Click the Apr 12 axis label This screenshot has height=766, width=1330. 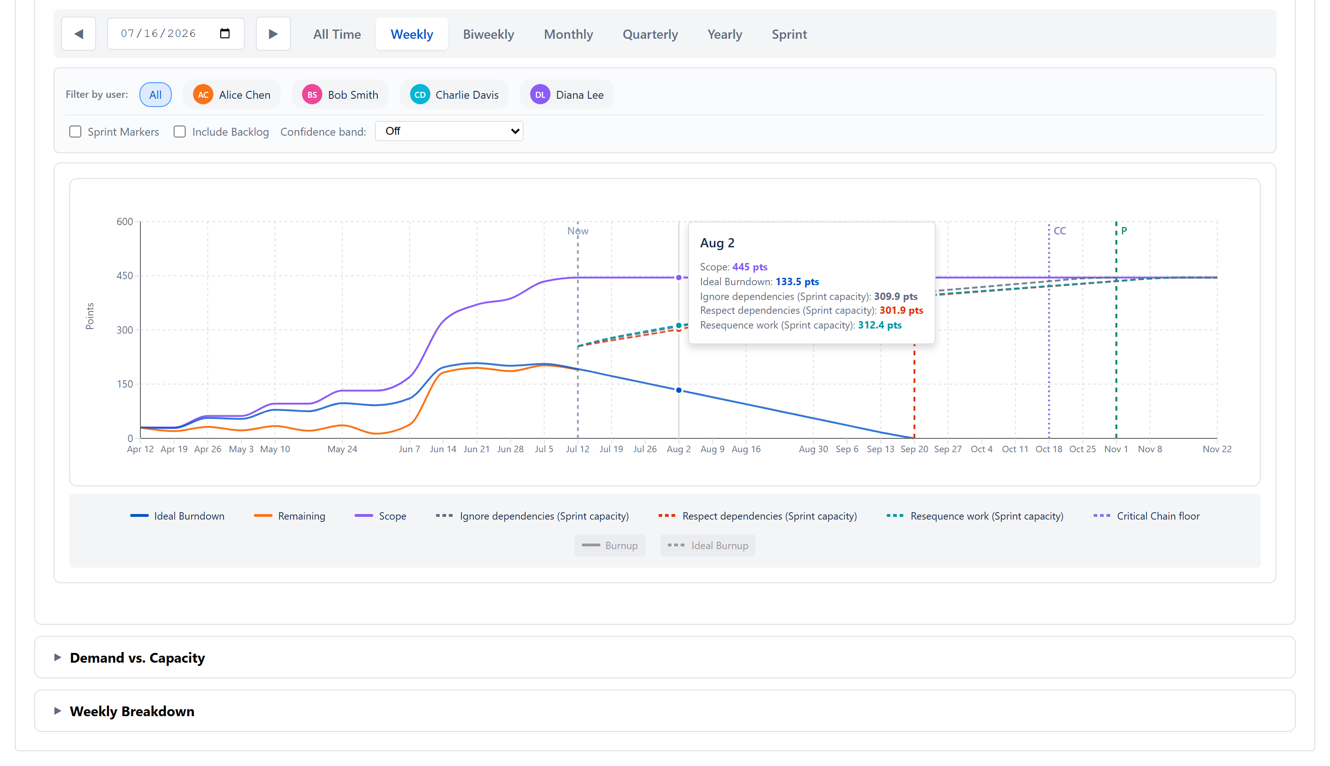pyautogui.click(x=140, y=449)
